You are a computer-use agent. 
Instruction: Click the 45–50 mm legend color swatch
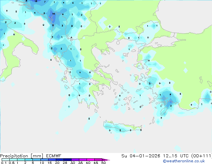[98, 160]
